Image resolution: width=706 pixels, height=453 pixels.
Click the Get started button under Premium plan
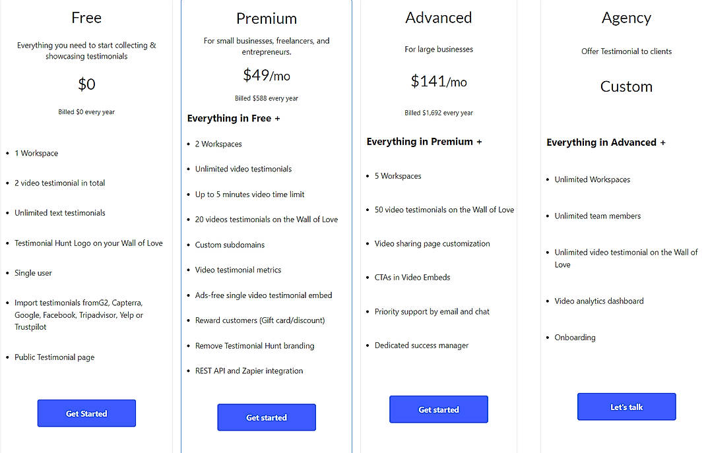[267, 417]
